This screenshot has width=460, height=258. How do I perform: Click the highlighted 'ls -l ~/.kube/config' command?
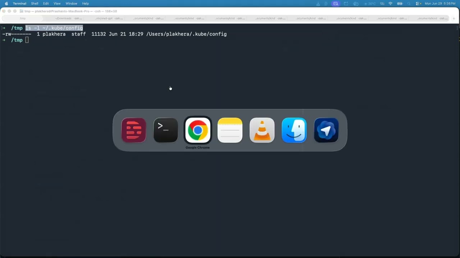[x=54, y=28]
